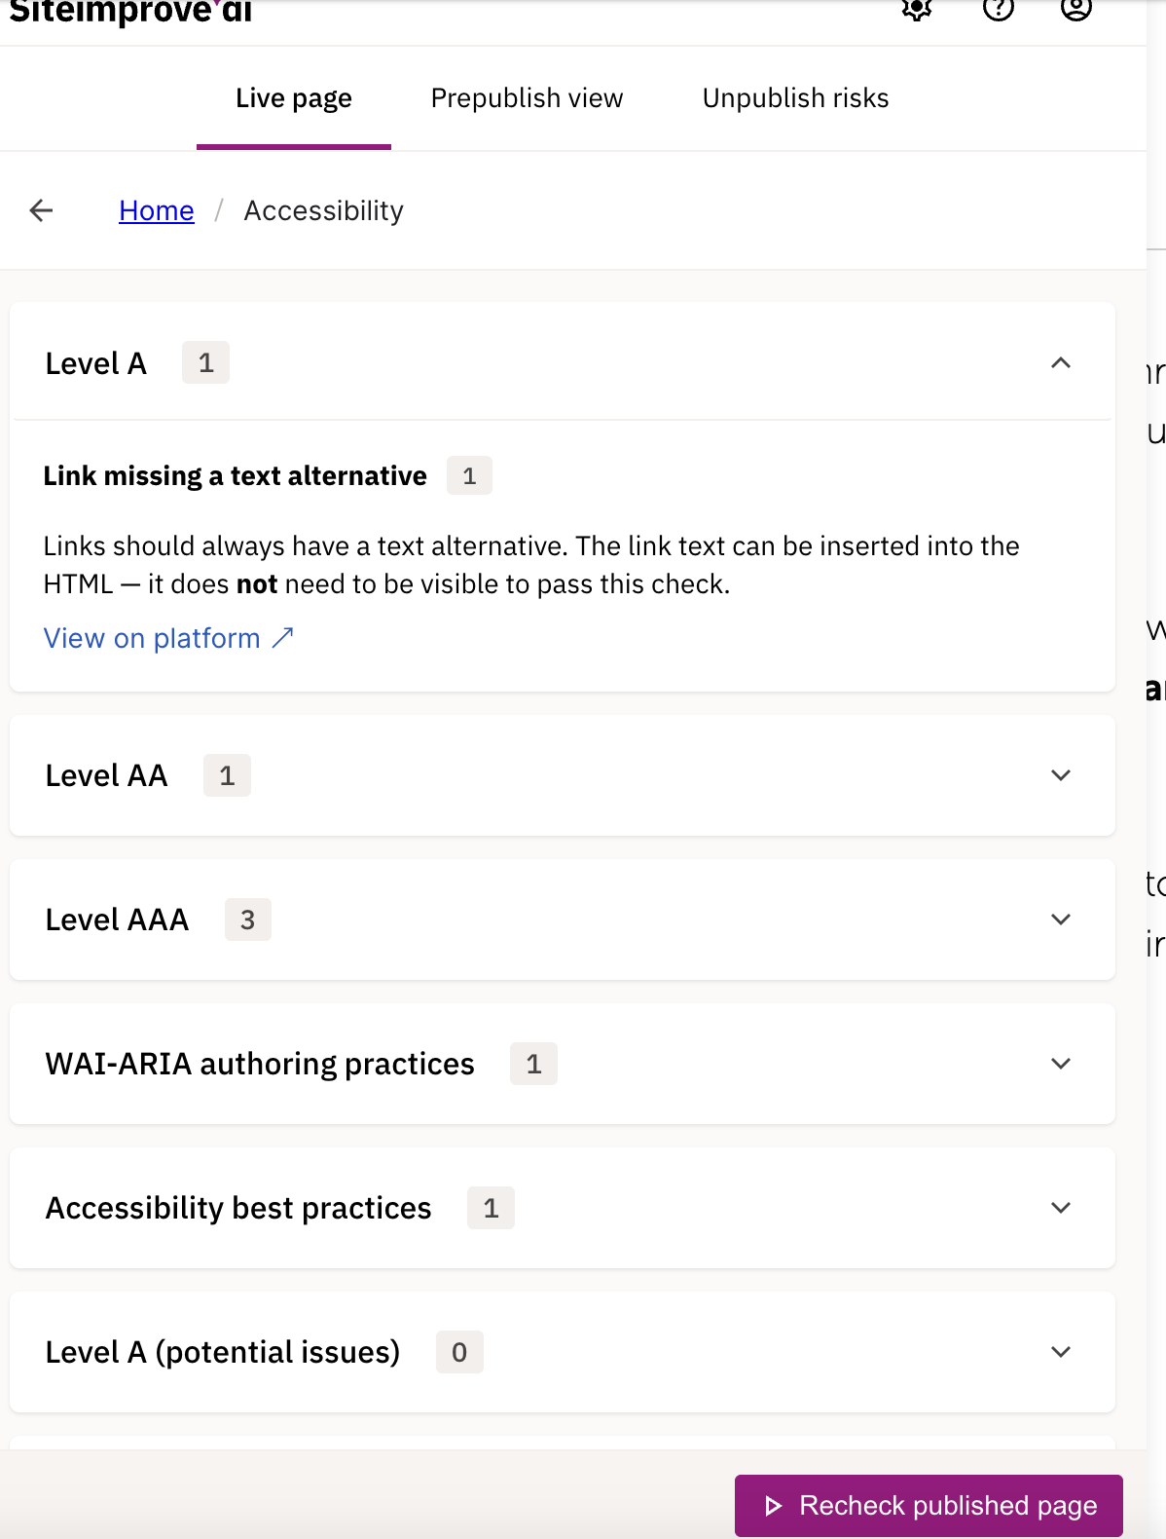Switch to the Live page tab
Image resolution: width=1166 pixels, height=1539 pixels.
coord(294,98)
